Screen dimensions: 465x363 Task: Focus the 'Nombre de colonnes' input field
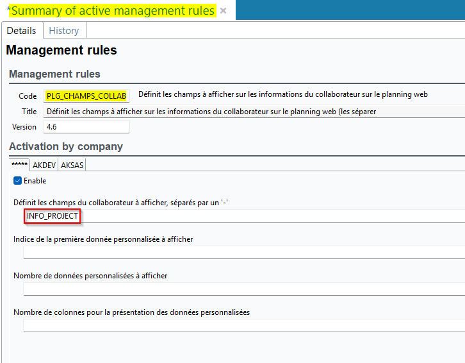click(243, 325)
